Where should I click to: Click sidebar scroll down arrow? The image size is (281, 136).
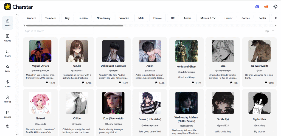(17, 134)
